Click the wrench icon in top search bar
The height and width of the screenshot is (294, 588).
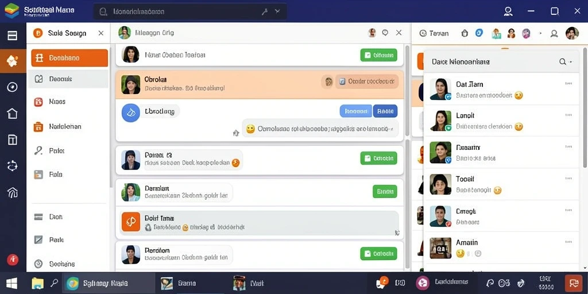click(x=264, y=11)
